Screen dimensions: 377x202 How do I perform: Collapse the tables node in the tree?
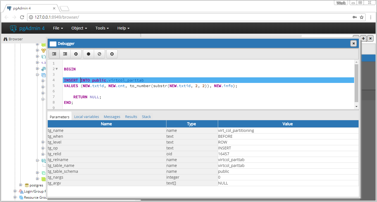click(37, 75)
